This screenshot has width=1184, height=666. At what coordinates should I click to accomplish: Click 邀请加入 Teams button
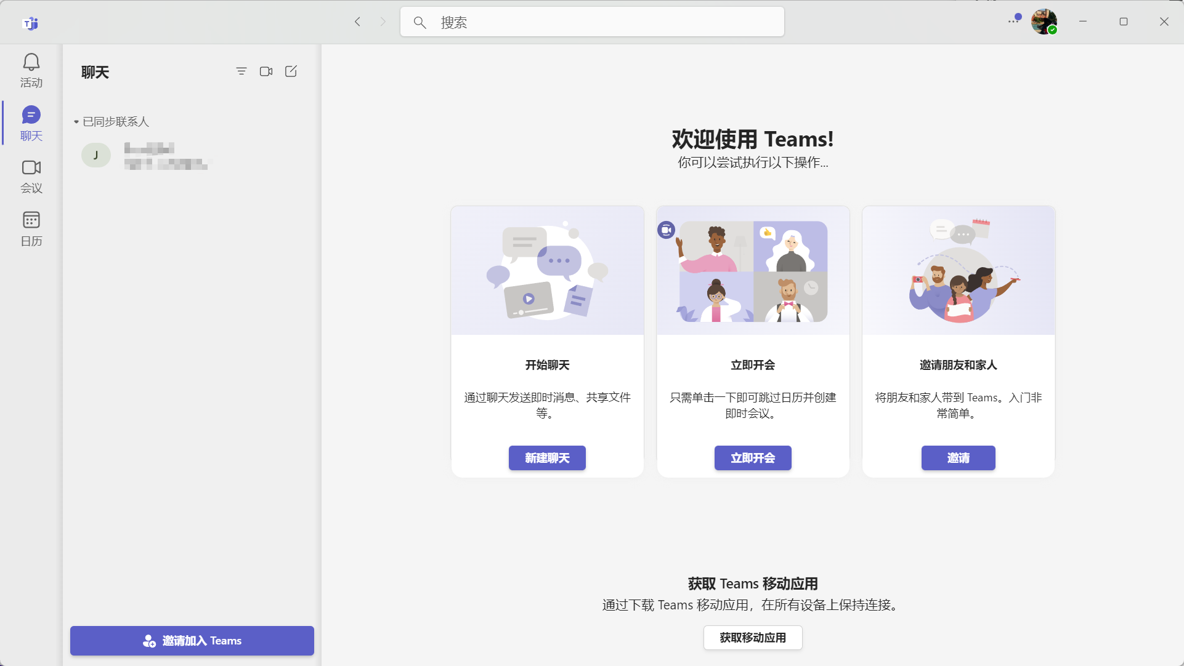click(x=192, y=641)
